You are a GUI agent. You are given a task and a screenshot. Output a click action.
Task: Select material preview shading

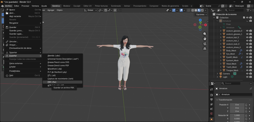[199, 10]
